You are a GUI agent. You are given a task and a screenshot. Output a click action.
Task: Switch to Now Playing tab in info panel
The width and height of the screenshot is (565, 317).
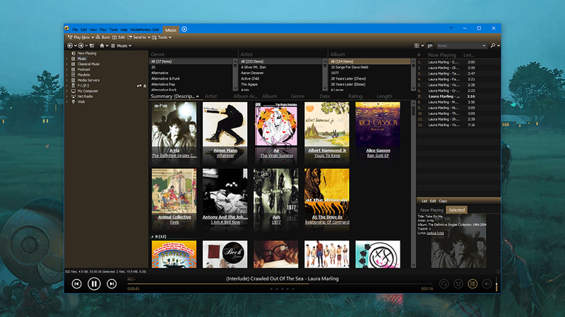[x=432, y=210]
